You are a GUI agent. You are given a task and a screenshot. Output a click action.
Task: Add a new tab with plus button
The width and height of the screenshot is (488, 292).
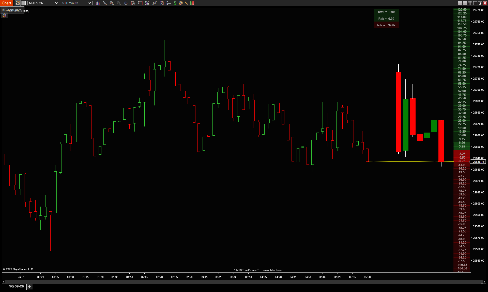point(29,287)
